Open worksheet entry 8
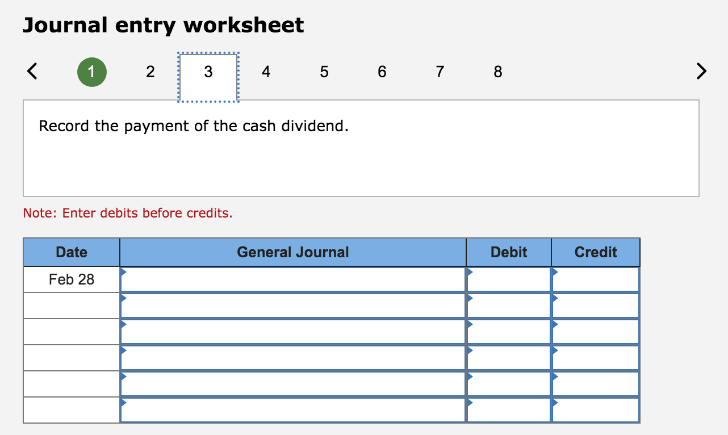Viewport: 728px width, 435px height. coord(497,72)
